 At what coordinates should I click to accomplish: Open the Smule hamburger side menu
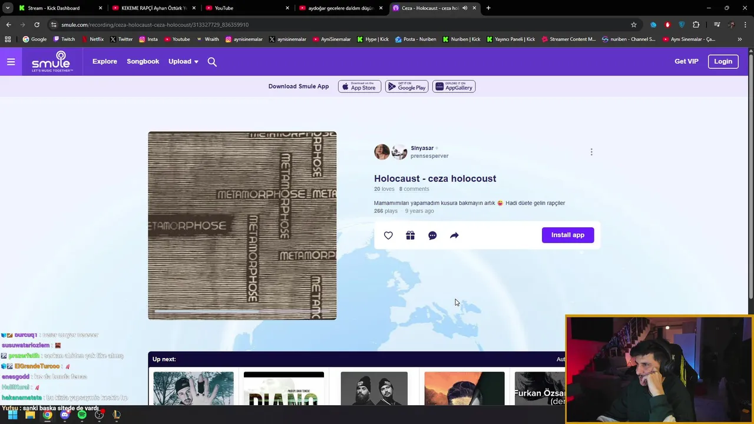11,62
